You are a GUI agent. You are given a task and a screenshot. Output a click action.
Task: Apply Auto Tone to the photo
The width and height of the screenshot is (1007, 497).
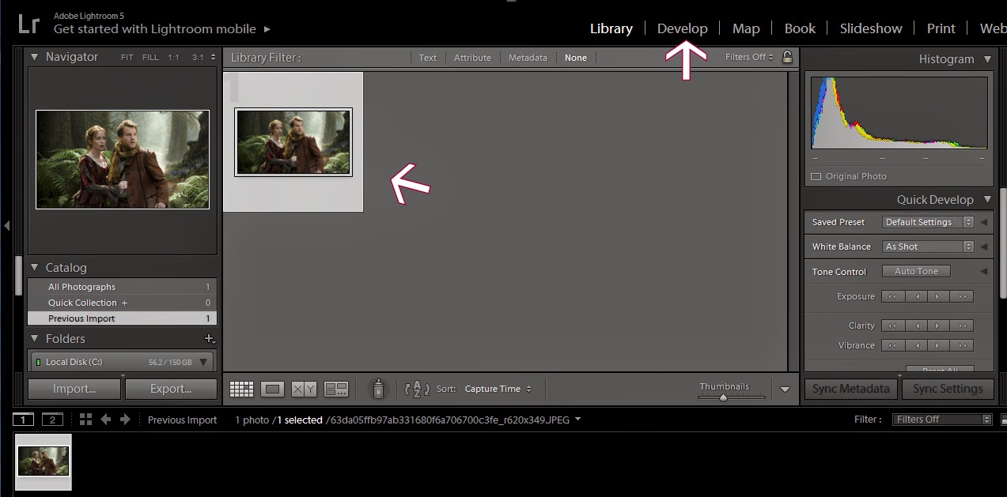pos(916,271)
